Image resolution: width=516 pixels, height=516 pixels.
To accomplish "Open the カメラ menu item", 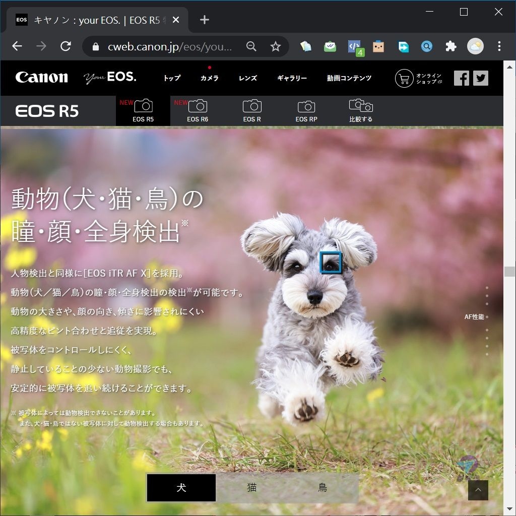I will [209, 78].
